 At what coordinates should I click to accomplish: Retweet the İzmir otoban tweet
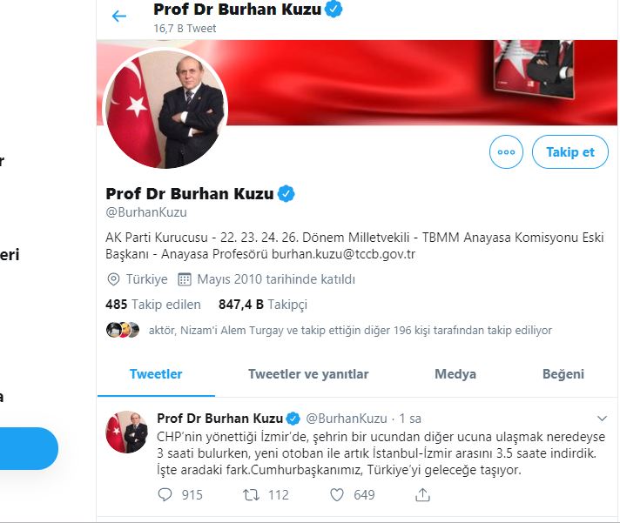coord(251,494)
